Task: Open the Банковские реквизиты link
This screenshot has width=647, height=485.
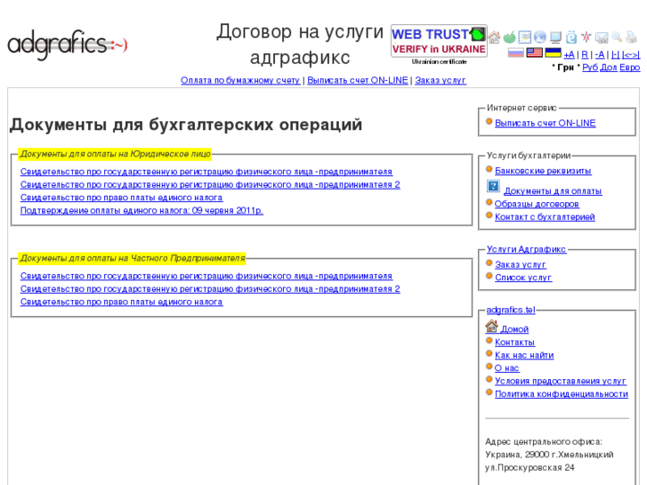Action: tap(543, 171)
